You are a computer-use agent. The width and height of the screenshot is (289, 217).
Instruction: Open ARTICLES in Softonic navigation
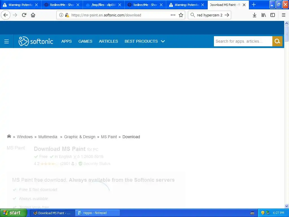click(108, 41)
